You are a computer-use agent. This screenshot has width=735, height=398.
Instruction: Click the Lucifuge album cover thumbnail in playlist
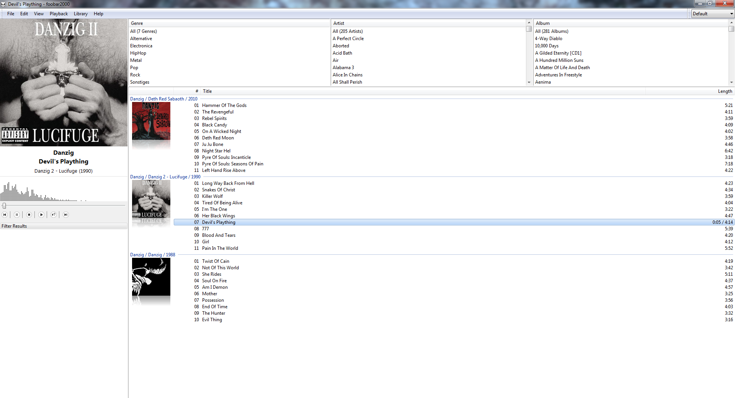pyautogui.click(x=151, y=199)
